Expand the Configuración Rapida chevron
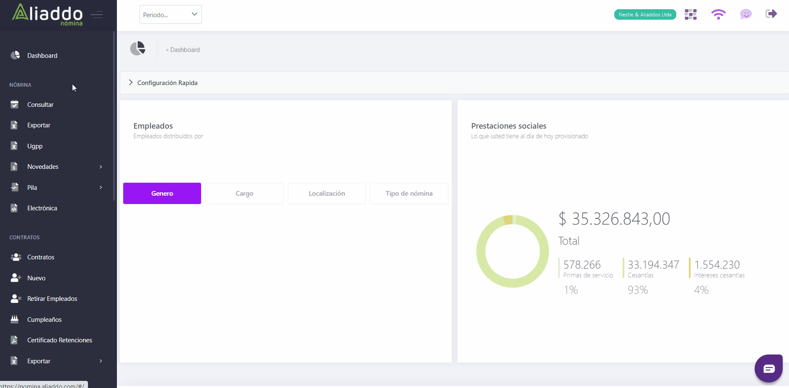Viewport: 789px width, 388px height. coord(131,83)
